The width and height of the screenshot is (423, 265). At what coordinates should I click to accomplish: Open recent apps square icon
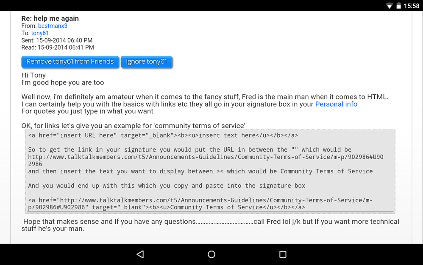(x=283, y=254)
